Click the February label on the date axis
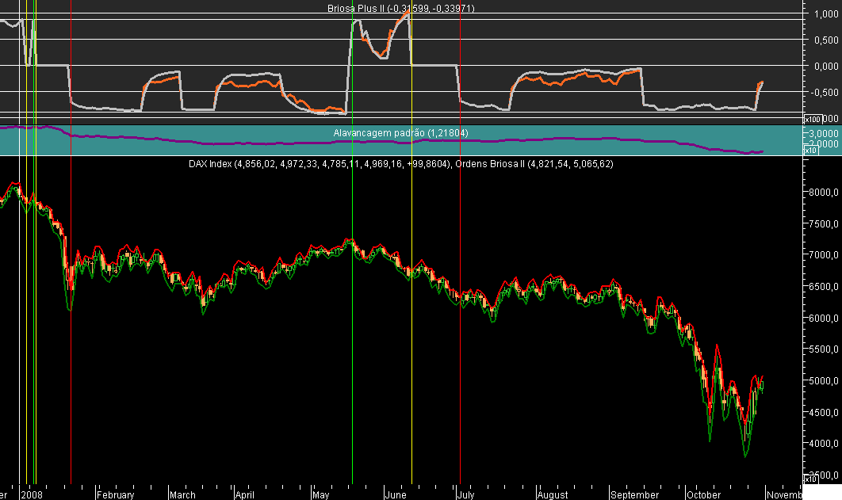The width and height of the screenshot is (842, 500). [116, 494]
